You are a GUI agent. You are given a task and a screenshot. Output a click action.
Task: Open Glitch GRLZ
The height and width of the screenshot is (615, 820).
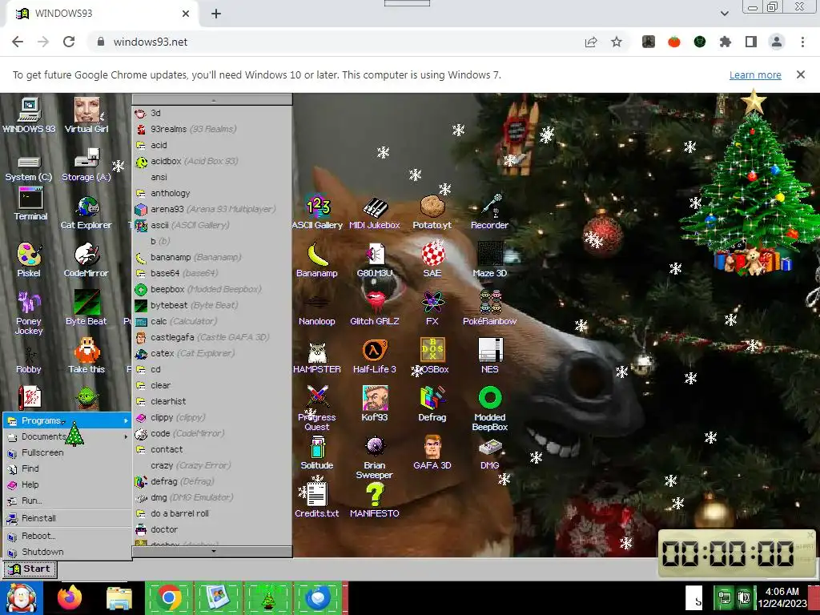tap(375, 308)
